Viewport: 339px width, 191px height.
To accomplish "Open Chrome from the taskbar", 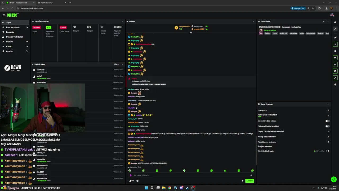I will click(x=169, y=188).
